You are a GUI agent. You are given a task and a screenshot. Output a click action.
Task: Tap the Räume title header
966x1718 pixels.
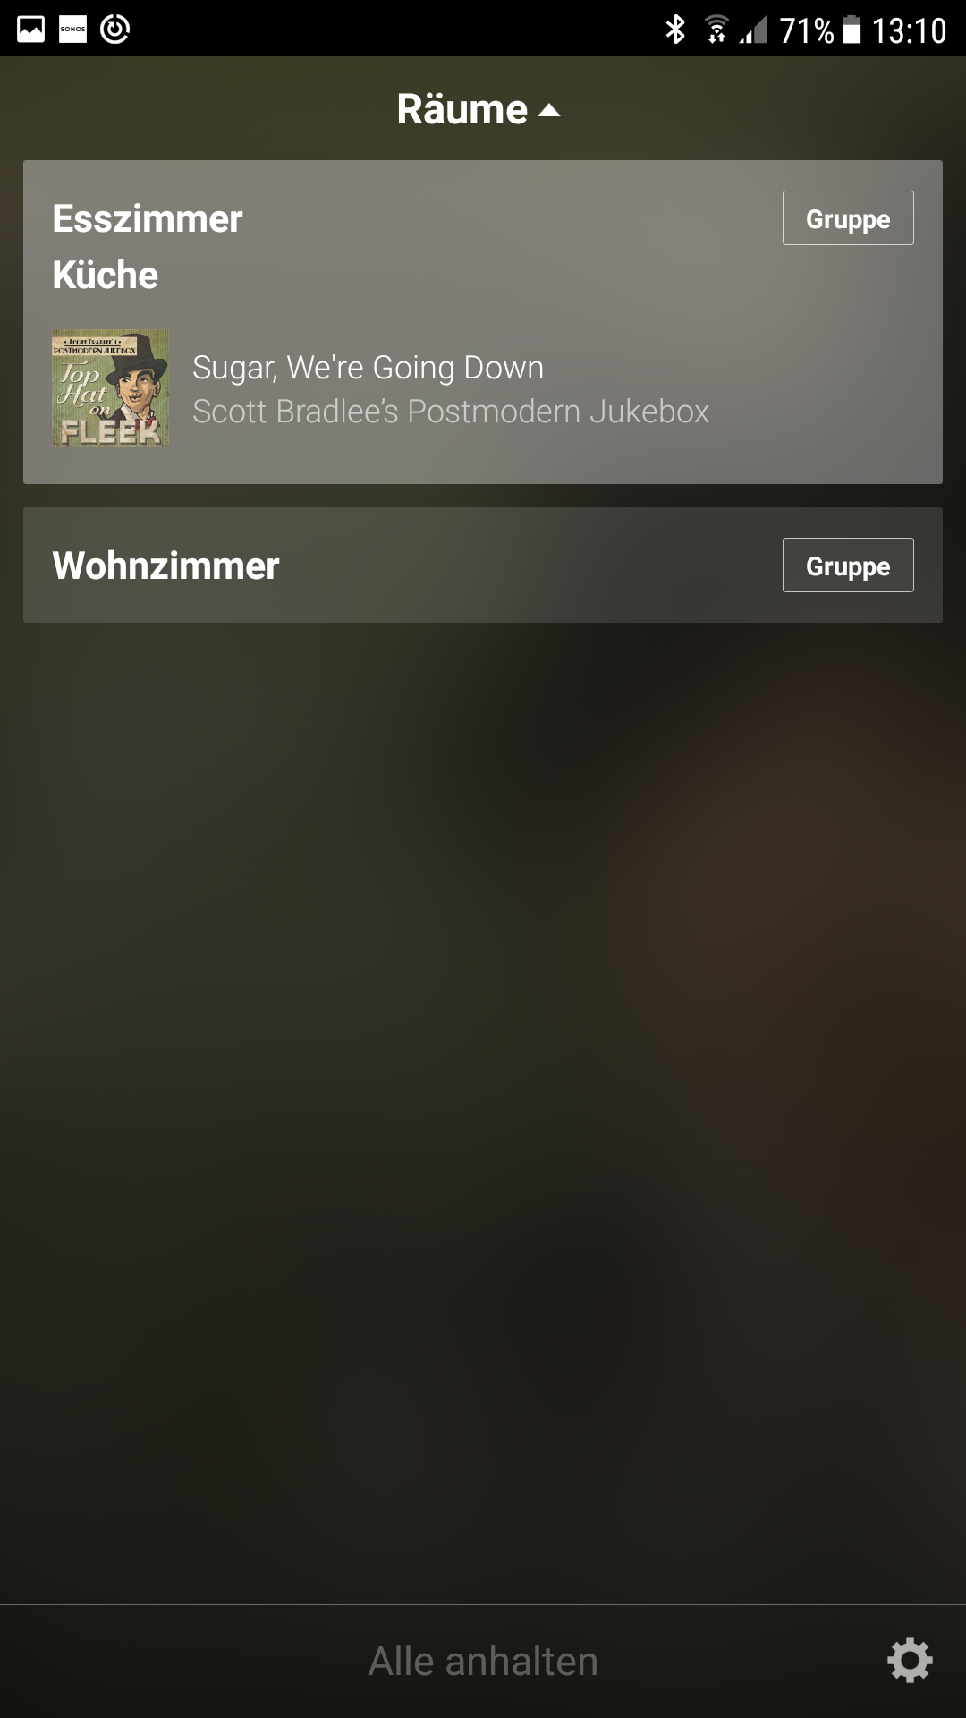tap(462, 109)
